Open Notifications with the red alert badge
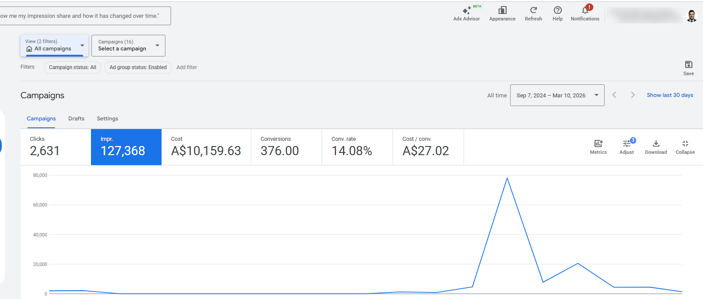703x299 pixels. 585,13
